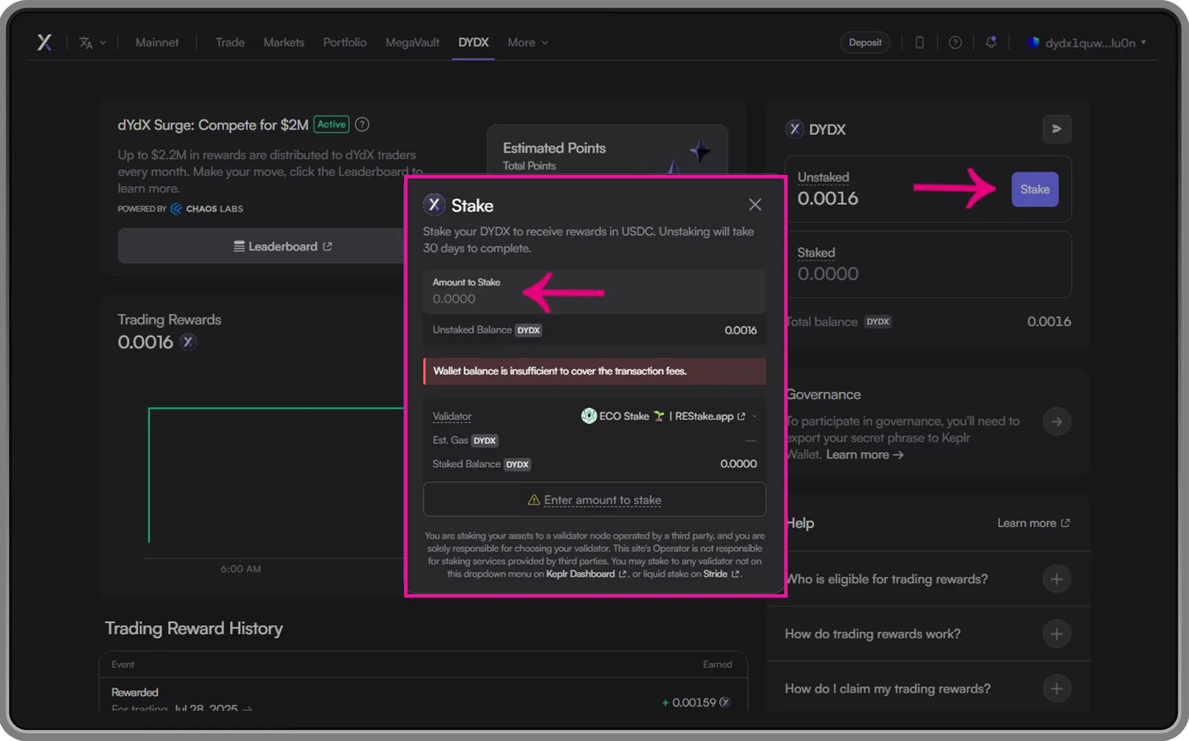This screenshot has height=741, width=1189.
Task: Open the ECO Stake external link icon
Action: (x=741, y=416)
